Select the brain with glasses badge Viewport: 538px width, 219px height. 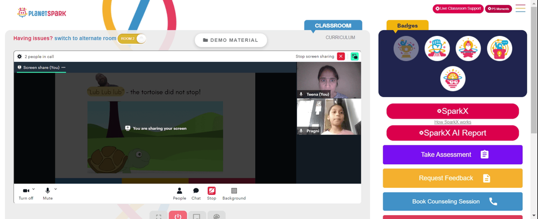click(453, 78)
